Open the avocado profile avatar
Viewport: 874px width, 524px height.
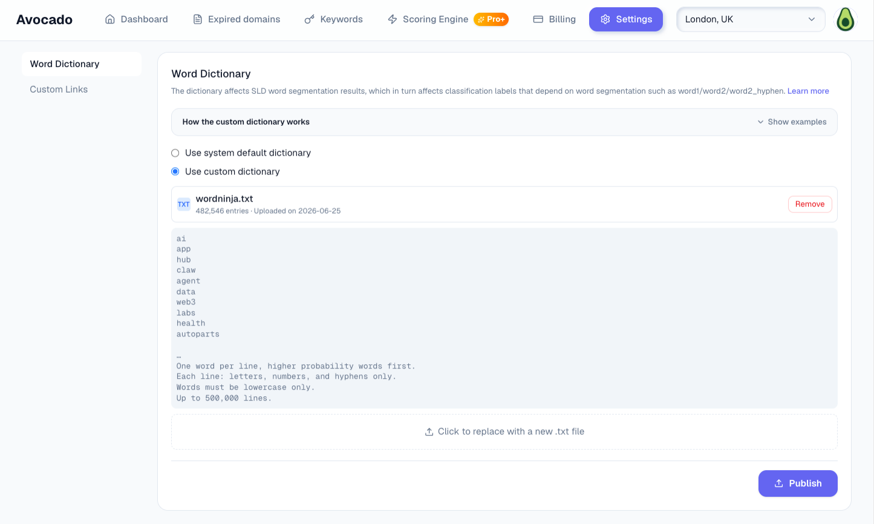pos(846,19)
